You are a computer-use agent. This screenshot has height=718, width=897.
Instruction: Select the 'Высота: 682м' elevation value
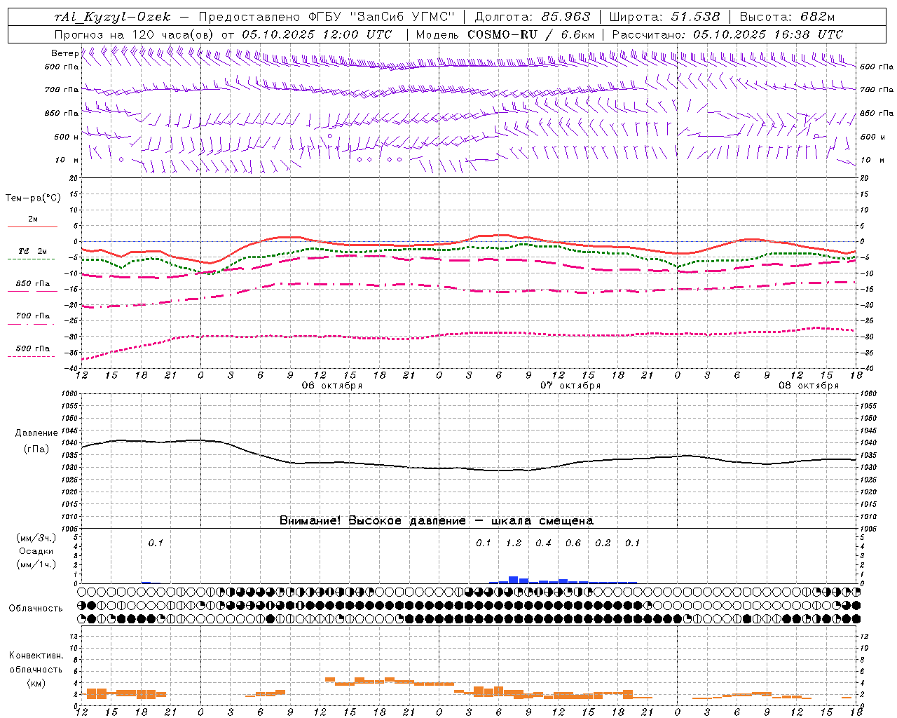click(x=787, y=17)
